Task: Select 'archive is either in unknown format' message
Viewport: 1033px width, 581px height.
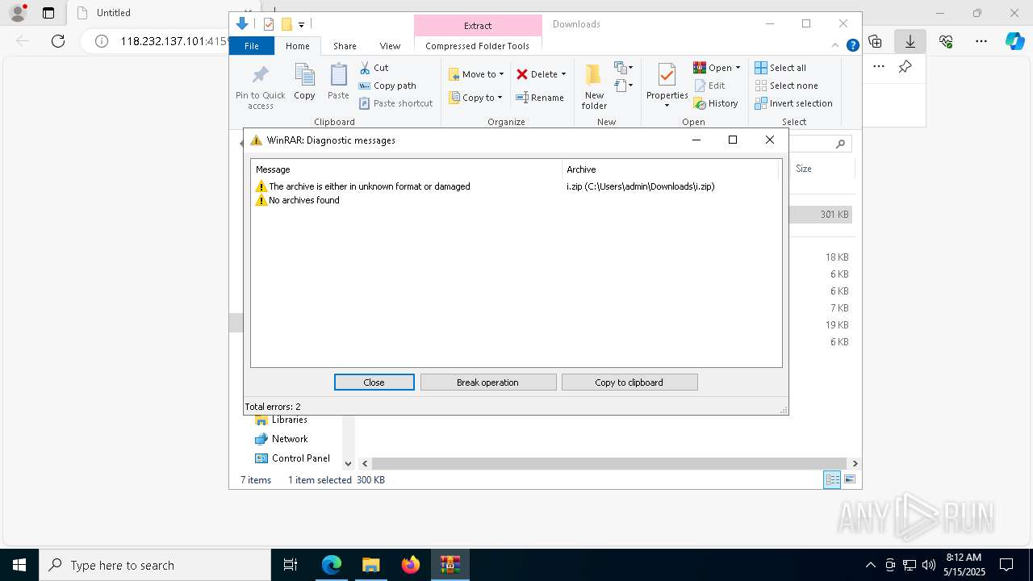Action: point(362,186)
